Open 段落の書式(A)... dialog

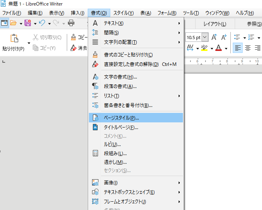point(136,86)
